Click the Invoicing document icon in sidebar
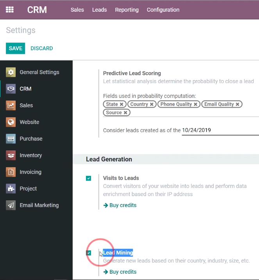This screenshot has height=280, width=259. pyautogui.click(x=11, y=172)
